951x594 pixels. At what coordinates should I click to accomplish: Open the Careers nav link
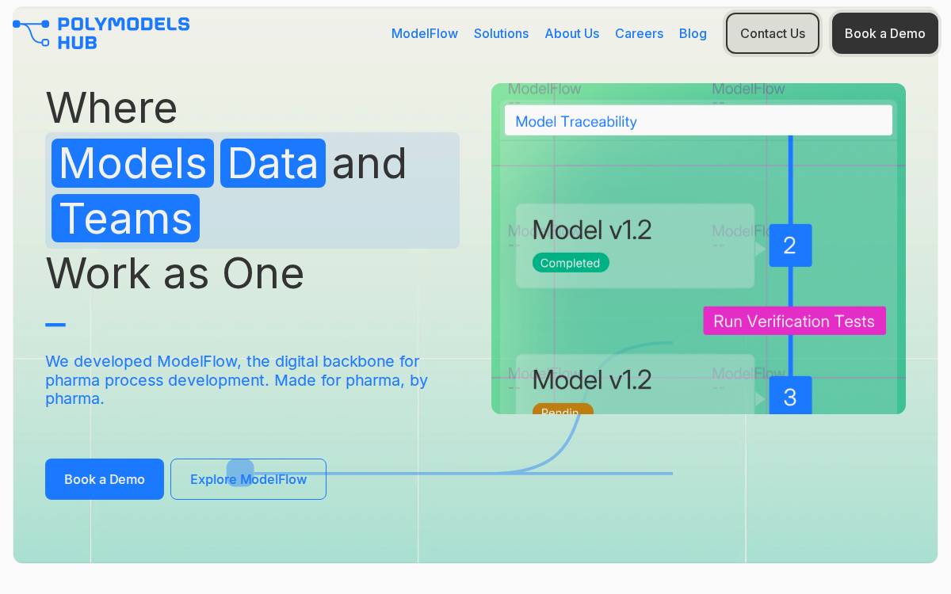coord(639,33)
